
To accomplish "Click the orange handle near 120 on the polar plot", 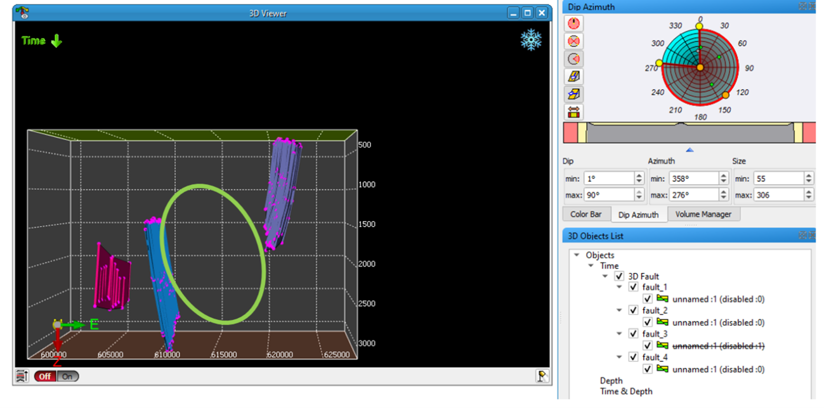I will pos(726,95).
